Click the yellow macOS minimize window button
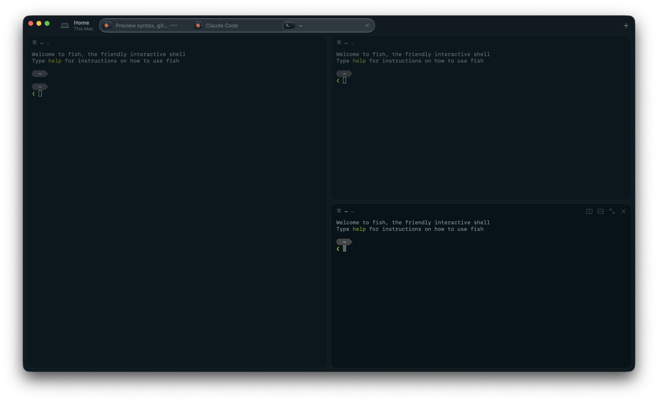 pos(39,23)
